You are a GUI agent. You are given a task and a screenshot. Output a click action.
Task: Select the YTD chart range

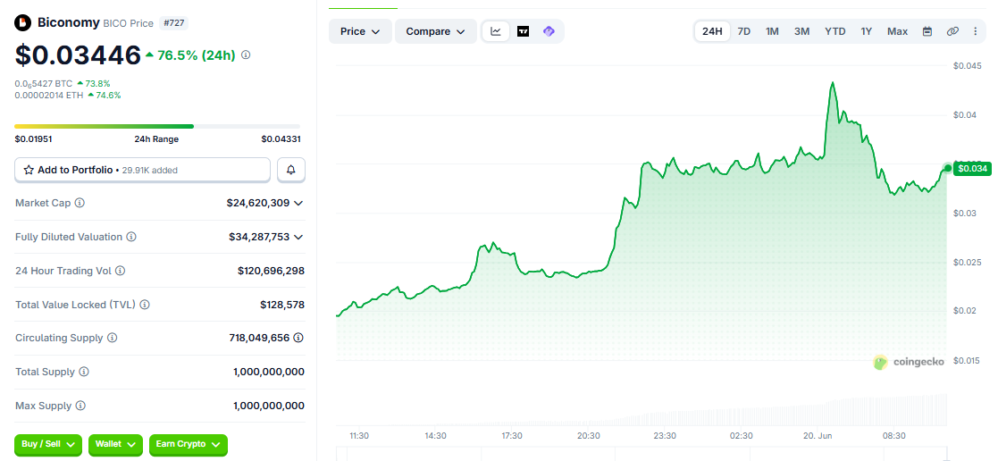[x=835, y=31]
